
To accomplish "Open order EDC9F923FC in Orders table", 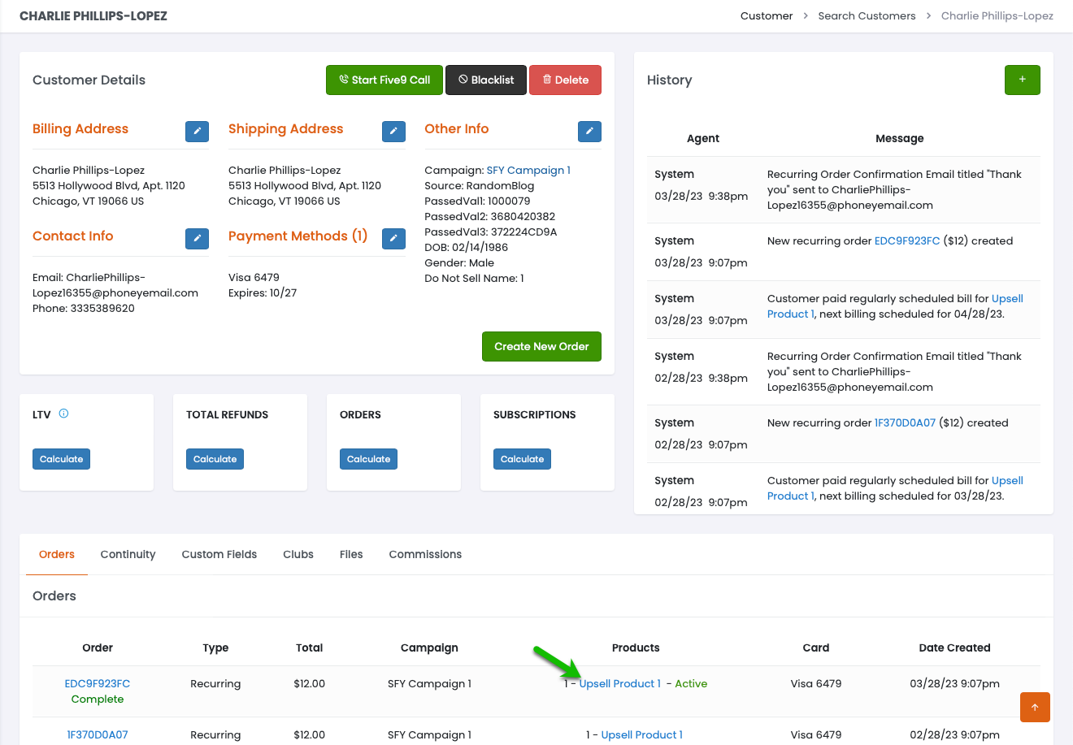I will (x=98, y=683).
